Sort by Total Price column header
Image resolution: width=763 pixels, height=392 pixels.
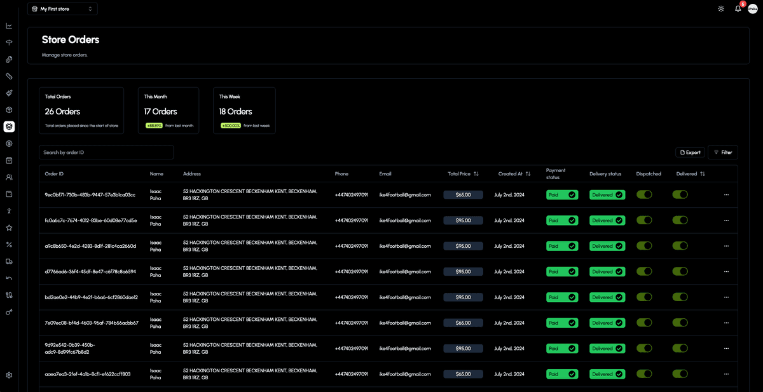463,173
